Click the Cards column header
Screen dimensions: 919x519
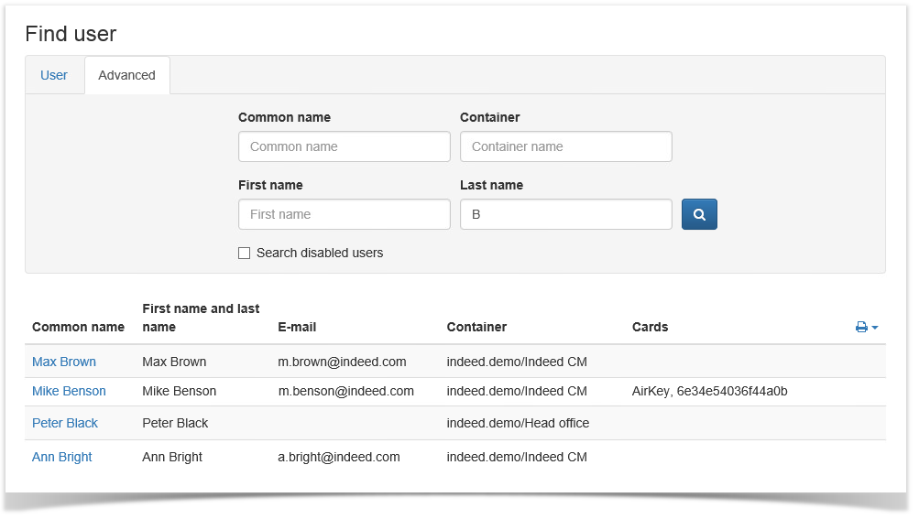pyautogui.click(x=650, y=327)
